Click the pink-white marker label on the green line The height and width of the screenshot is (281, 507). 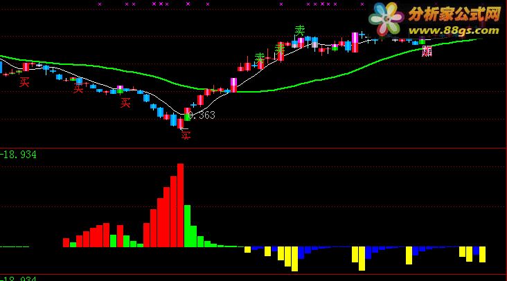pos(427,51)
